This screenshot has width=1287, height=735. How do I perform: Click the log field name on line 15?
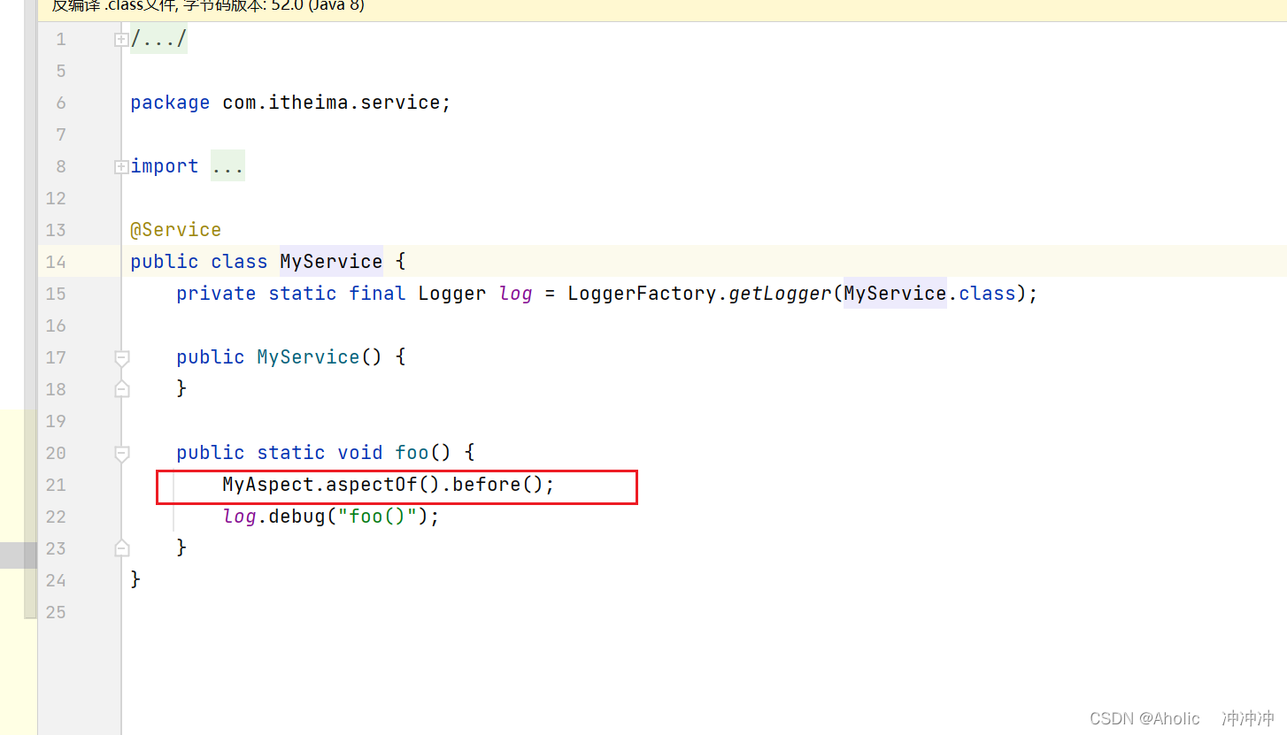point(515,294)
